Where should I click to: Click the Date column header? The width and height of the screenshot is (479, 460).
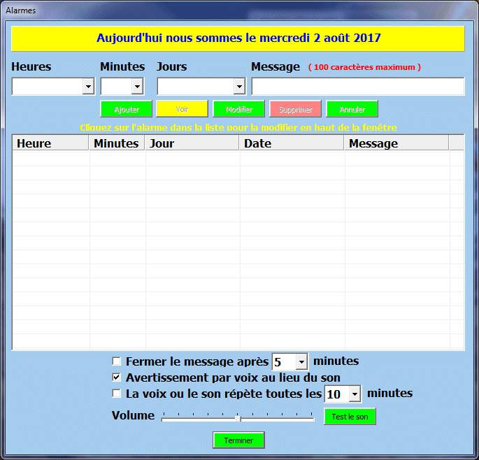coord(292,143)
